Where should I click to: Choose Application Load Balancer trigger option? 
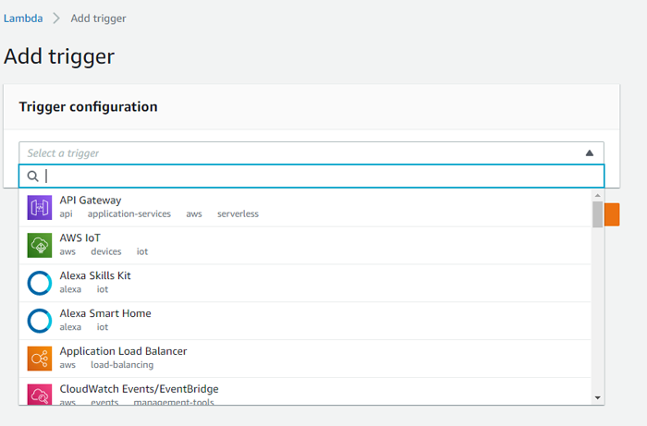click(x=305, y=359)
